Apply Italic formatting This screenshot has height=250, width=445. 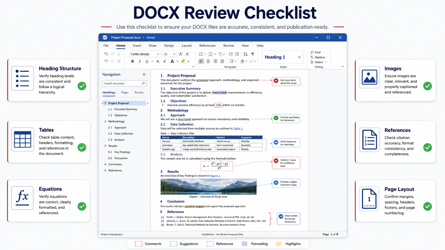click(140, 61)
